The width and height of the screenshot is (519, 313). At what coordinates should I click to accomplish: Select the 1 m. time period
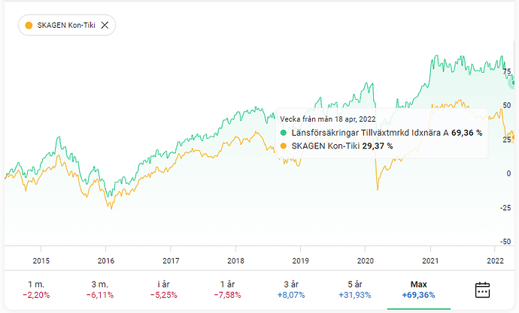(35, 289)
